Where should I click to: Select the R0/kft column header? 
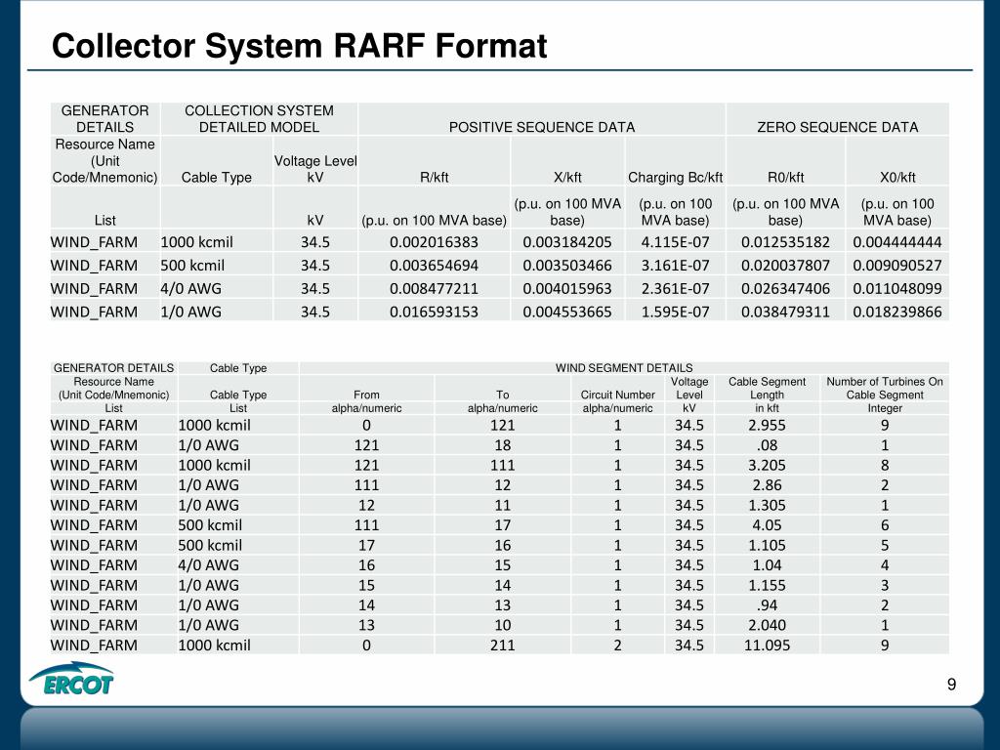tap(785, 178)
